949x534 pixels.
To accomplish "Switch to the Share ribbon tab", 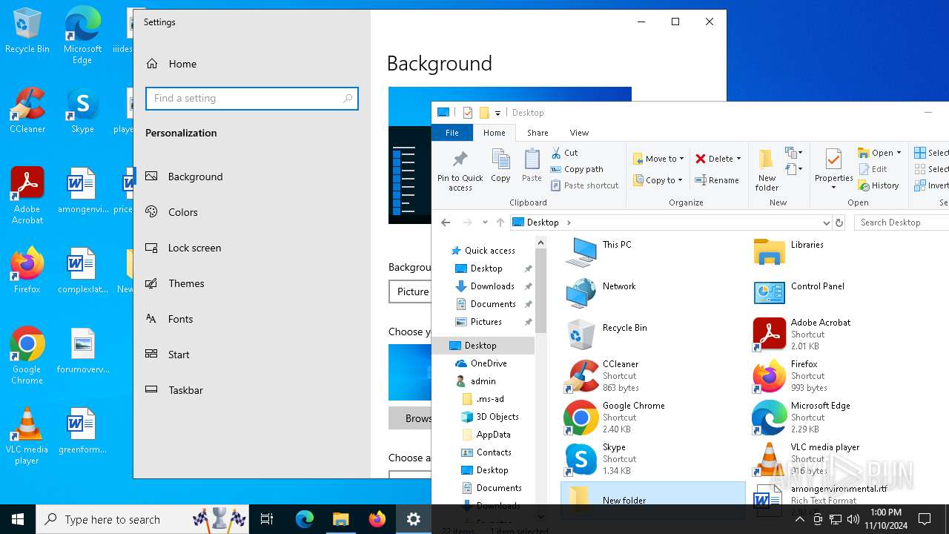I will 538,133.
